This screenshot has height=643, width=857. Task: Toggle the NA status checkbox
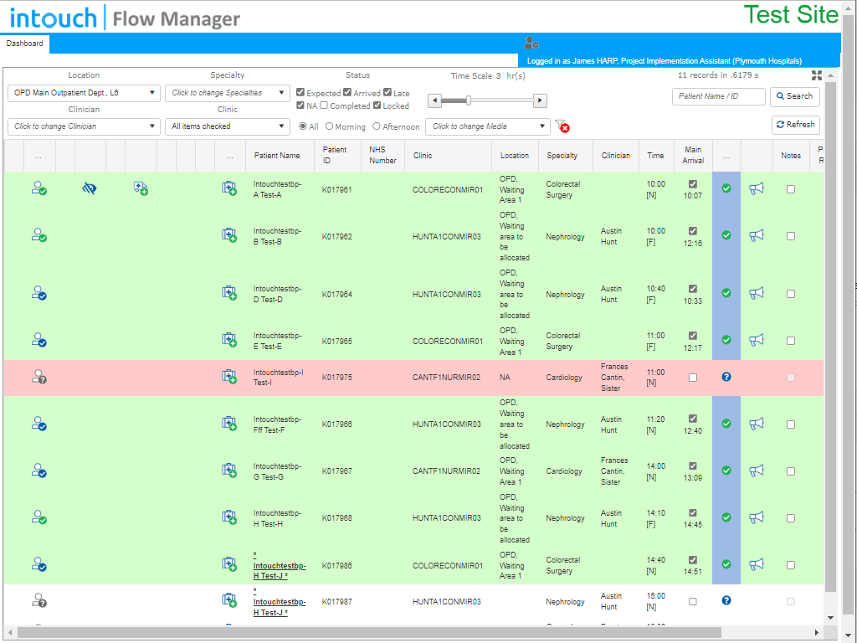(x=300, y=105)
